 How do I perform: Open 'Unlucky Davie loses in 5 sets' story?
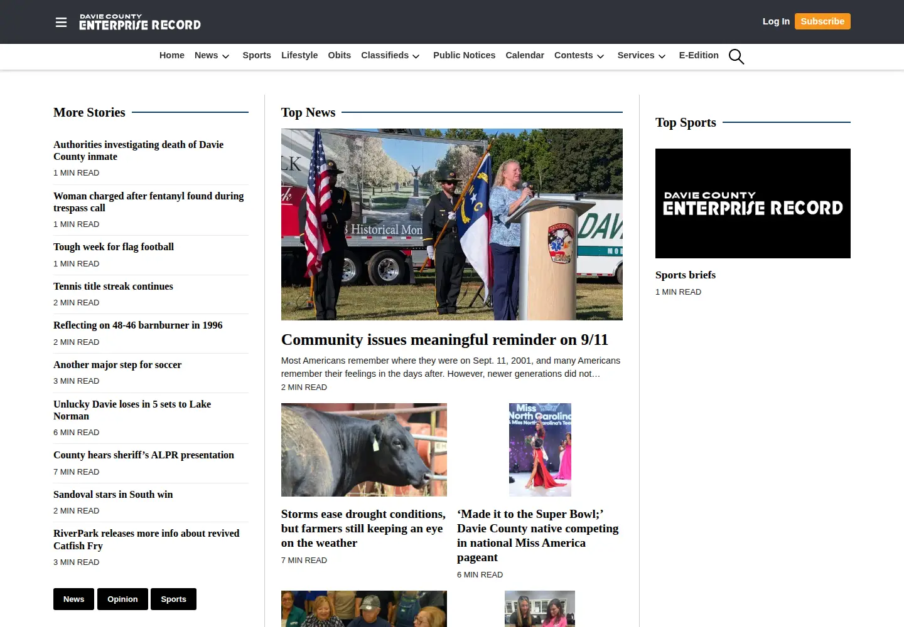click(x=132, y=410)
